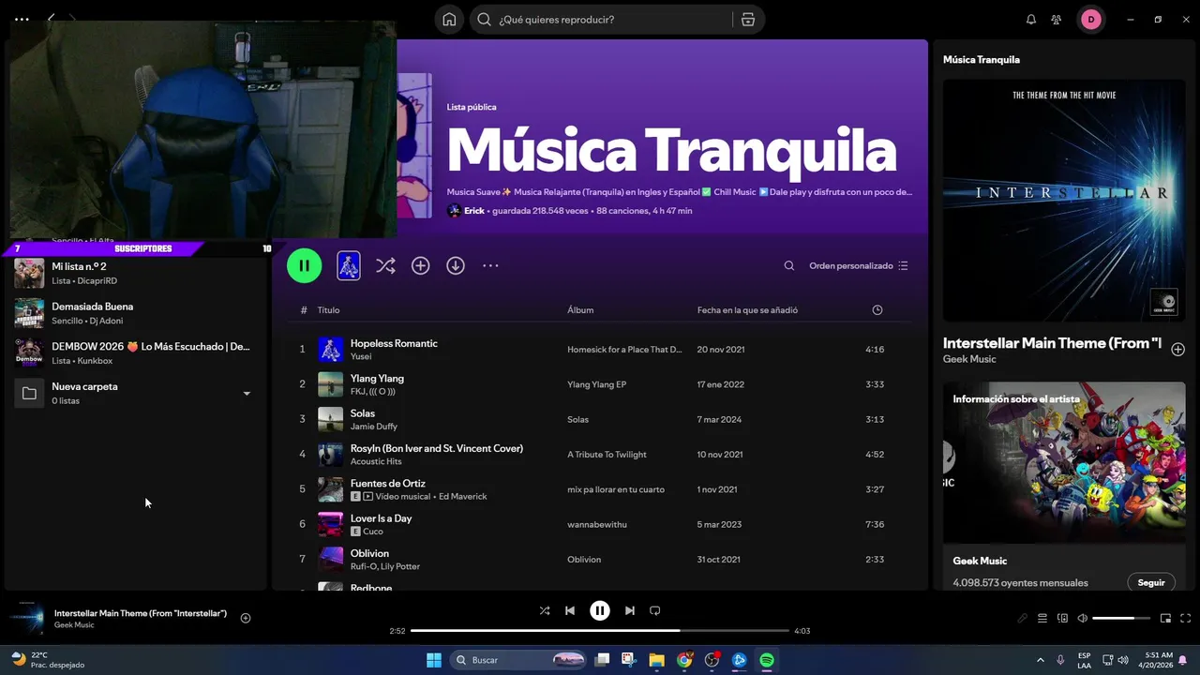1200x675 pixels.
Task: Open album A Tribute To Twilight
Action: 607,455
